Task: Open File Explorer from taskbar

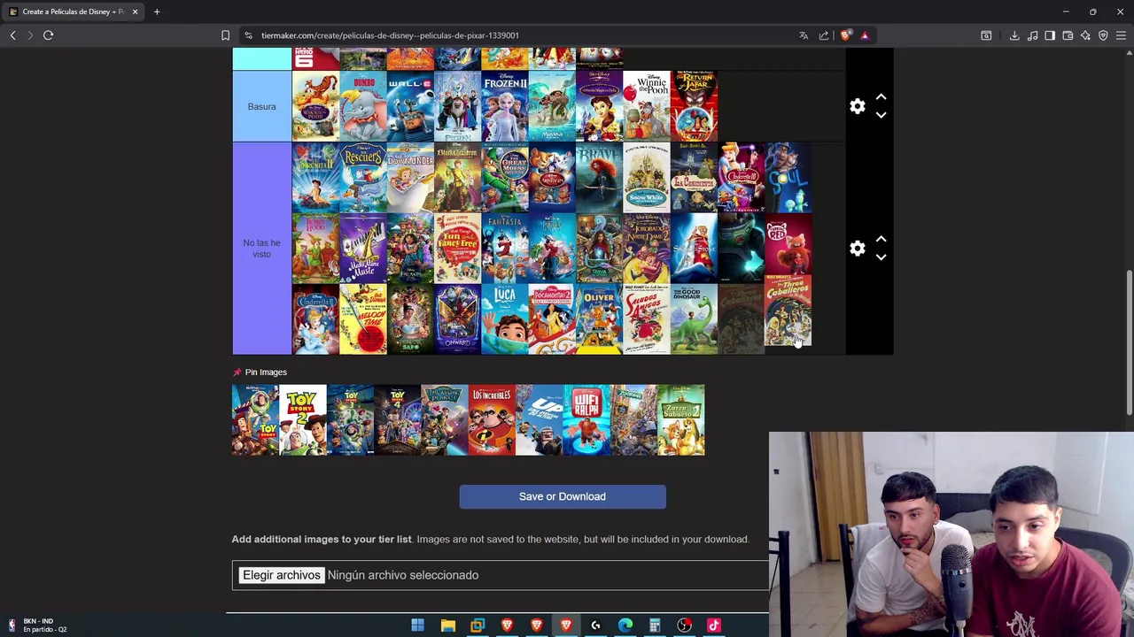Action: (x=447, y=625)
